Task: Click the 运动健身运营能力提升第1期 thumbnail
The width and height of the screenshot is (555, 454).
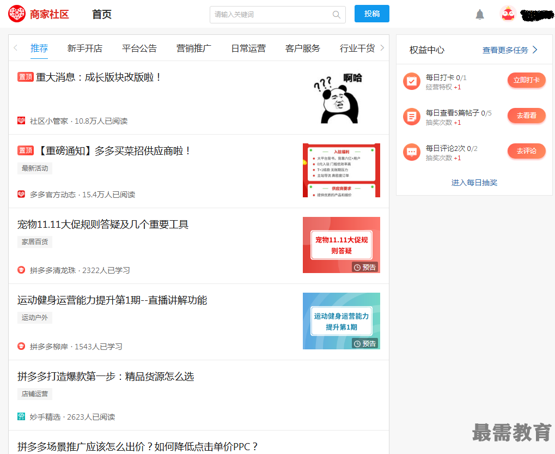Action: (x=341, y=321)
